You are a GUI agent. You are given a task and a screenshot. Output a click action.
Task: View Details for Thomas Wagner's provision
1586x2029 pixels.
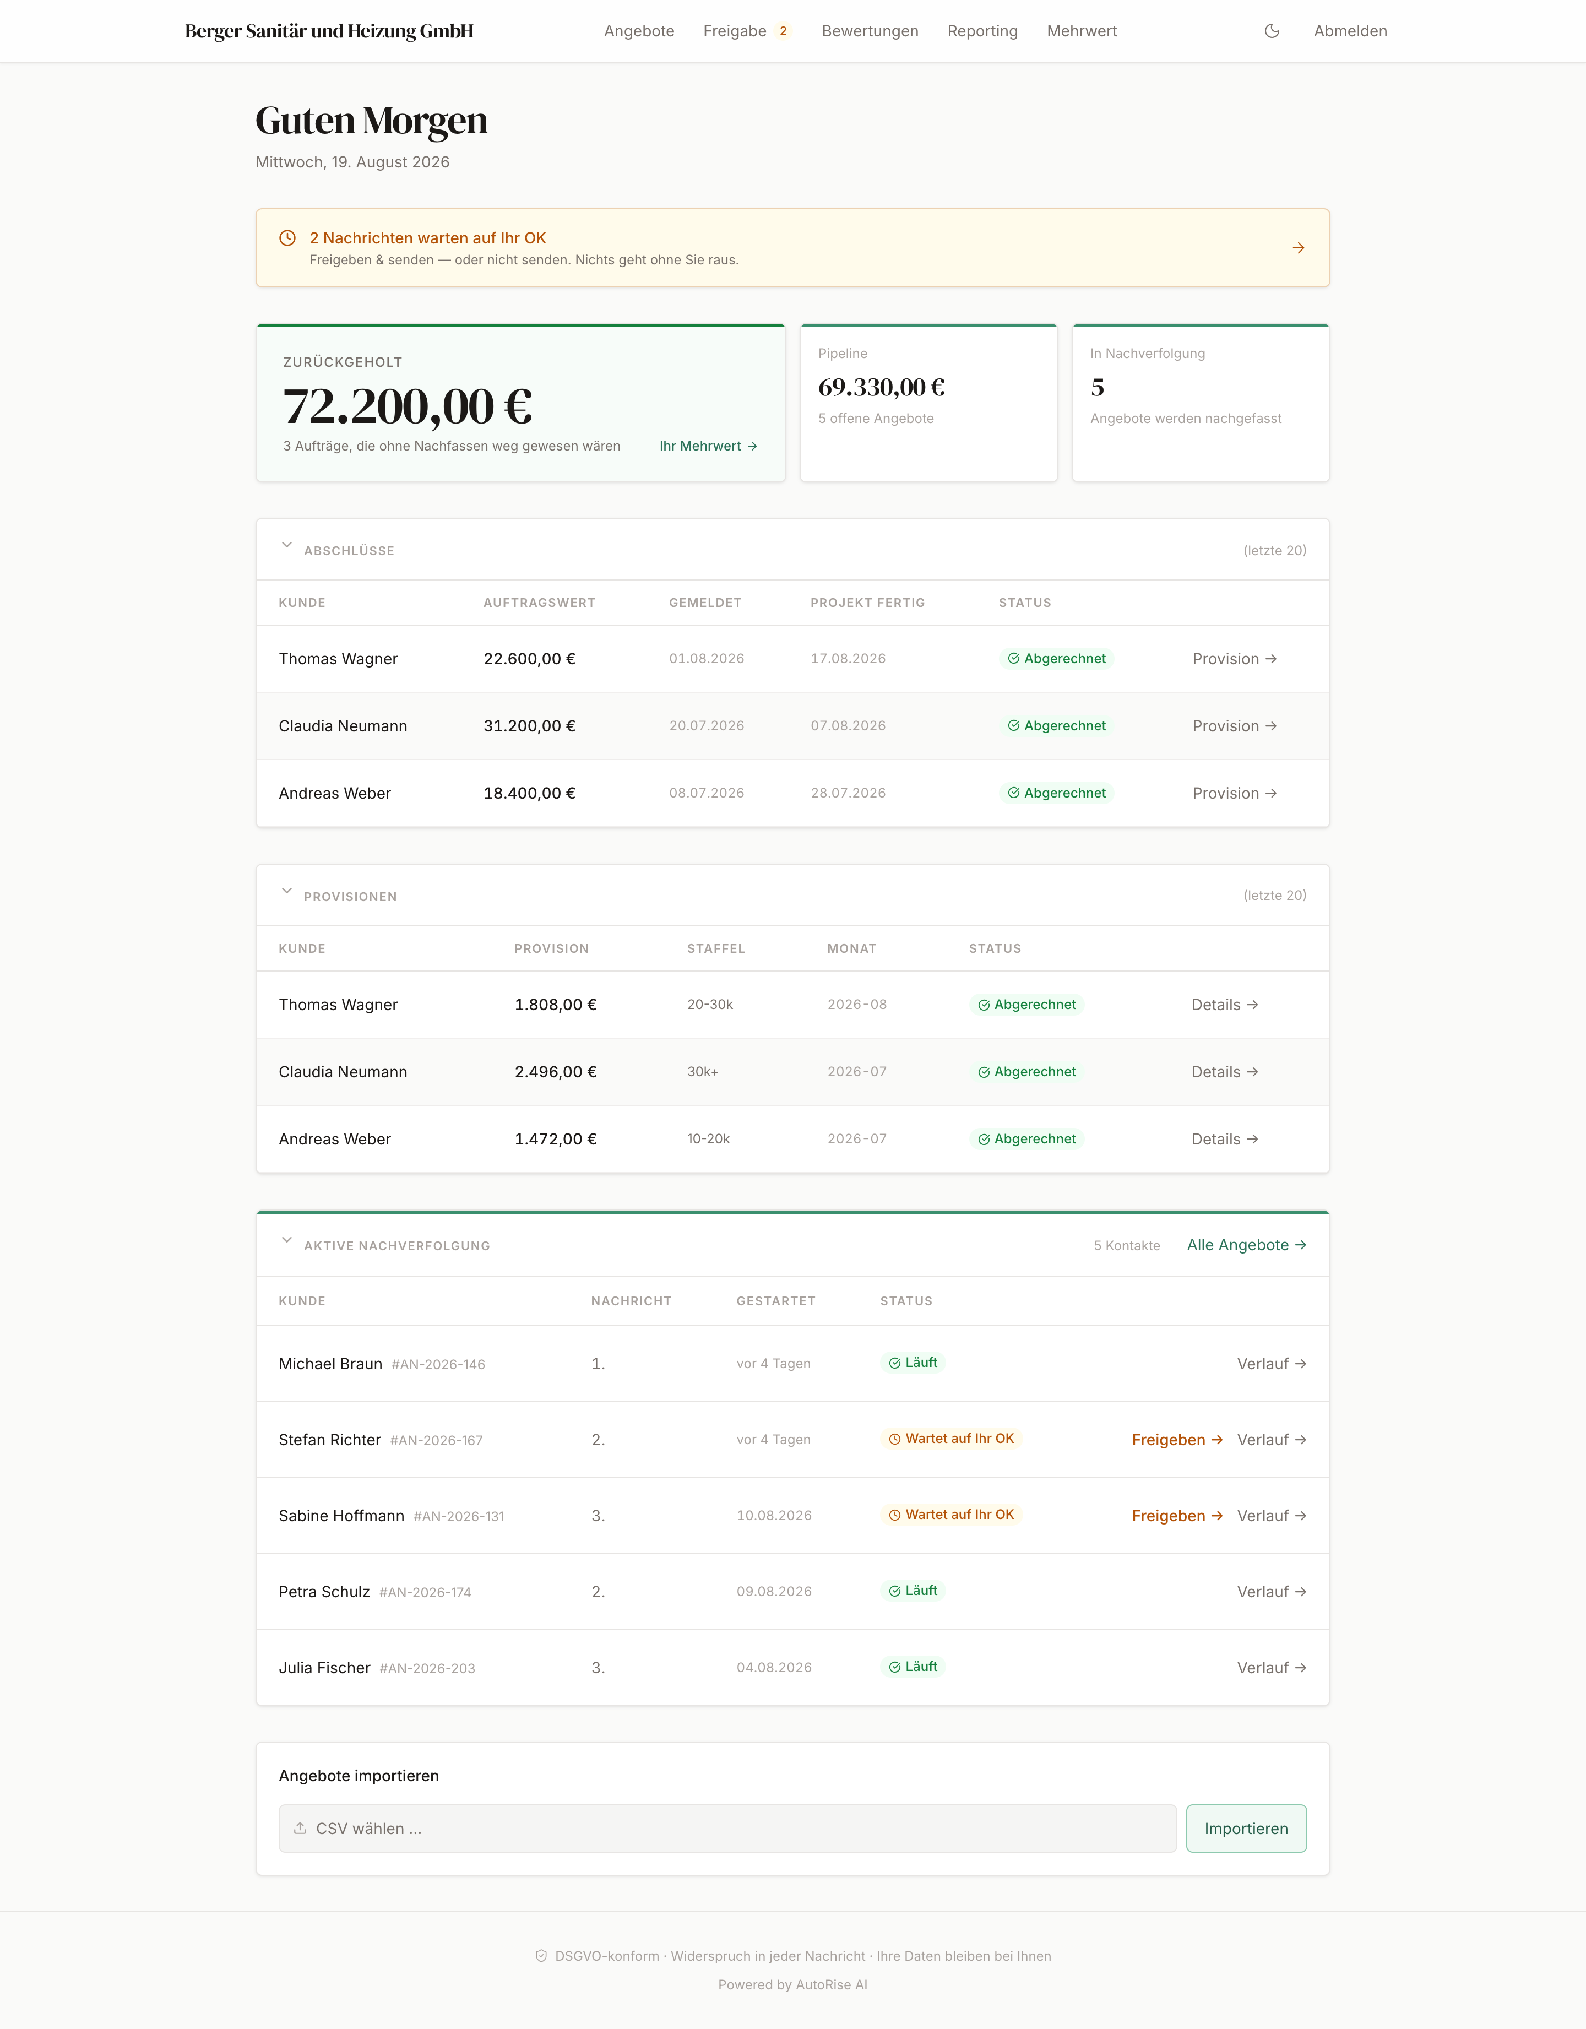click(1225, 1004)
